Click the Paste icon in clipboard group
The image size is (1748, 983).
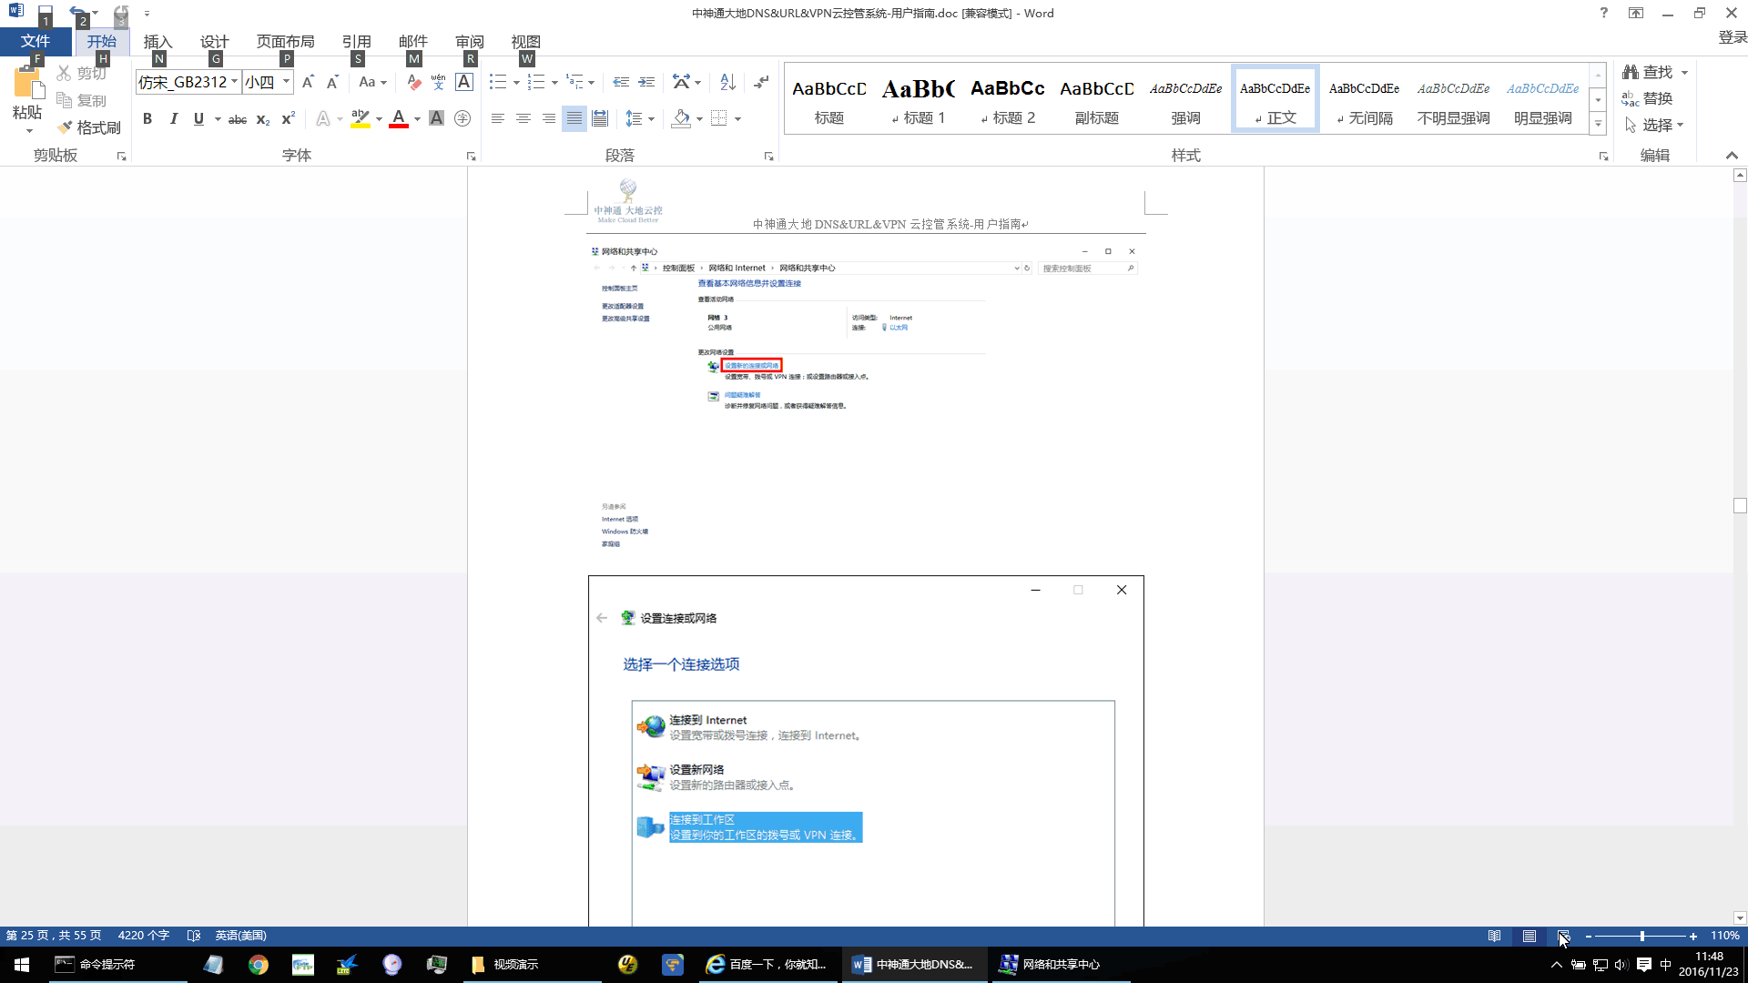(x=27, y=84)
